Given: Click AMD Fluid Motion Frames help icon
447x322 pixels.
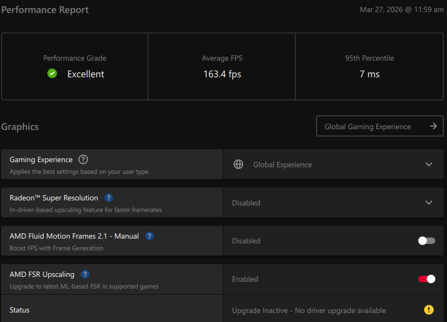Looking at the screenshot, I should pyautogui.click(x=150, y=236).
